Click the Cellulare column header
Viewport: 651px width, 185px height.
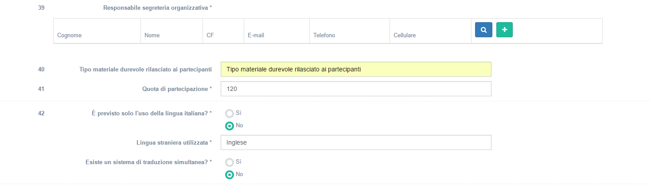click(405, 35)
